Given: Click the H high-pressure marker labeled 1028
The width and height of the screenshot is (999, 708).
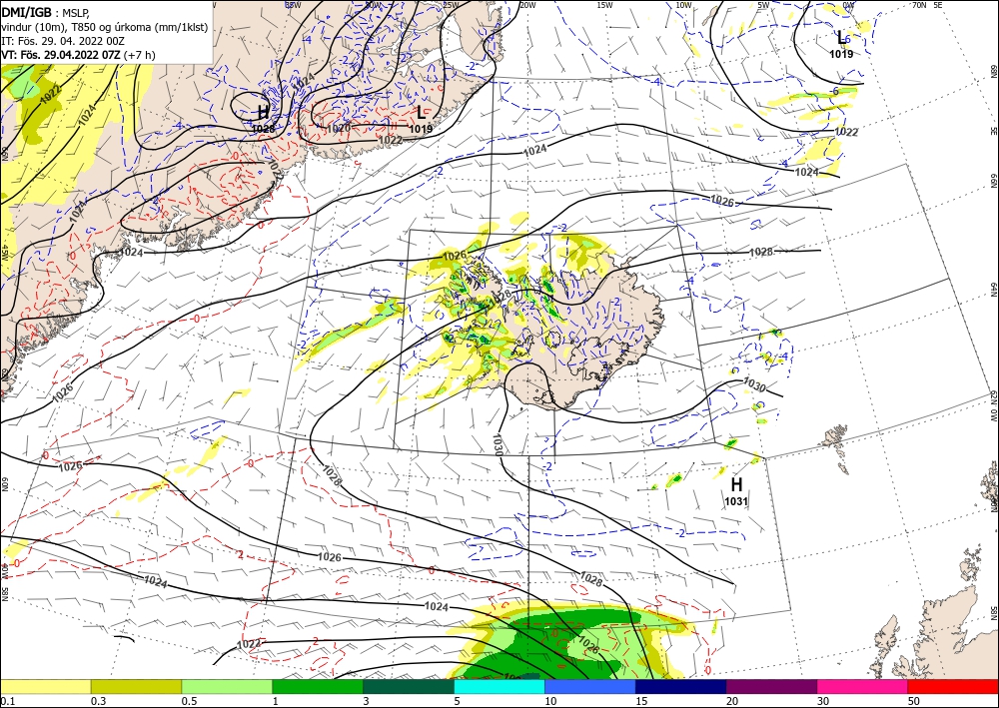Looking at the screenshot, I should click(x=263, y=113).
